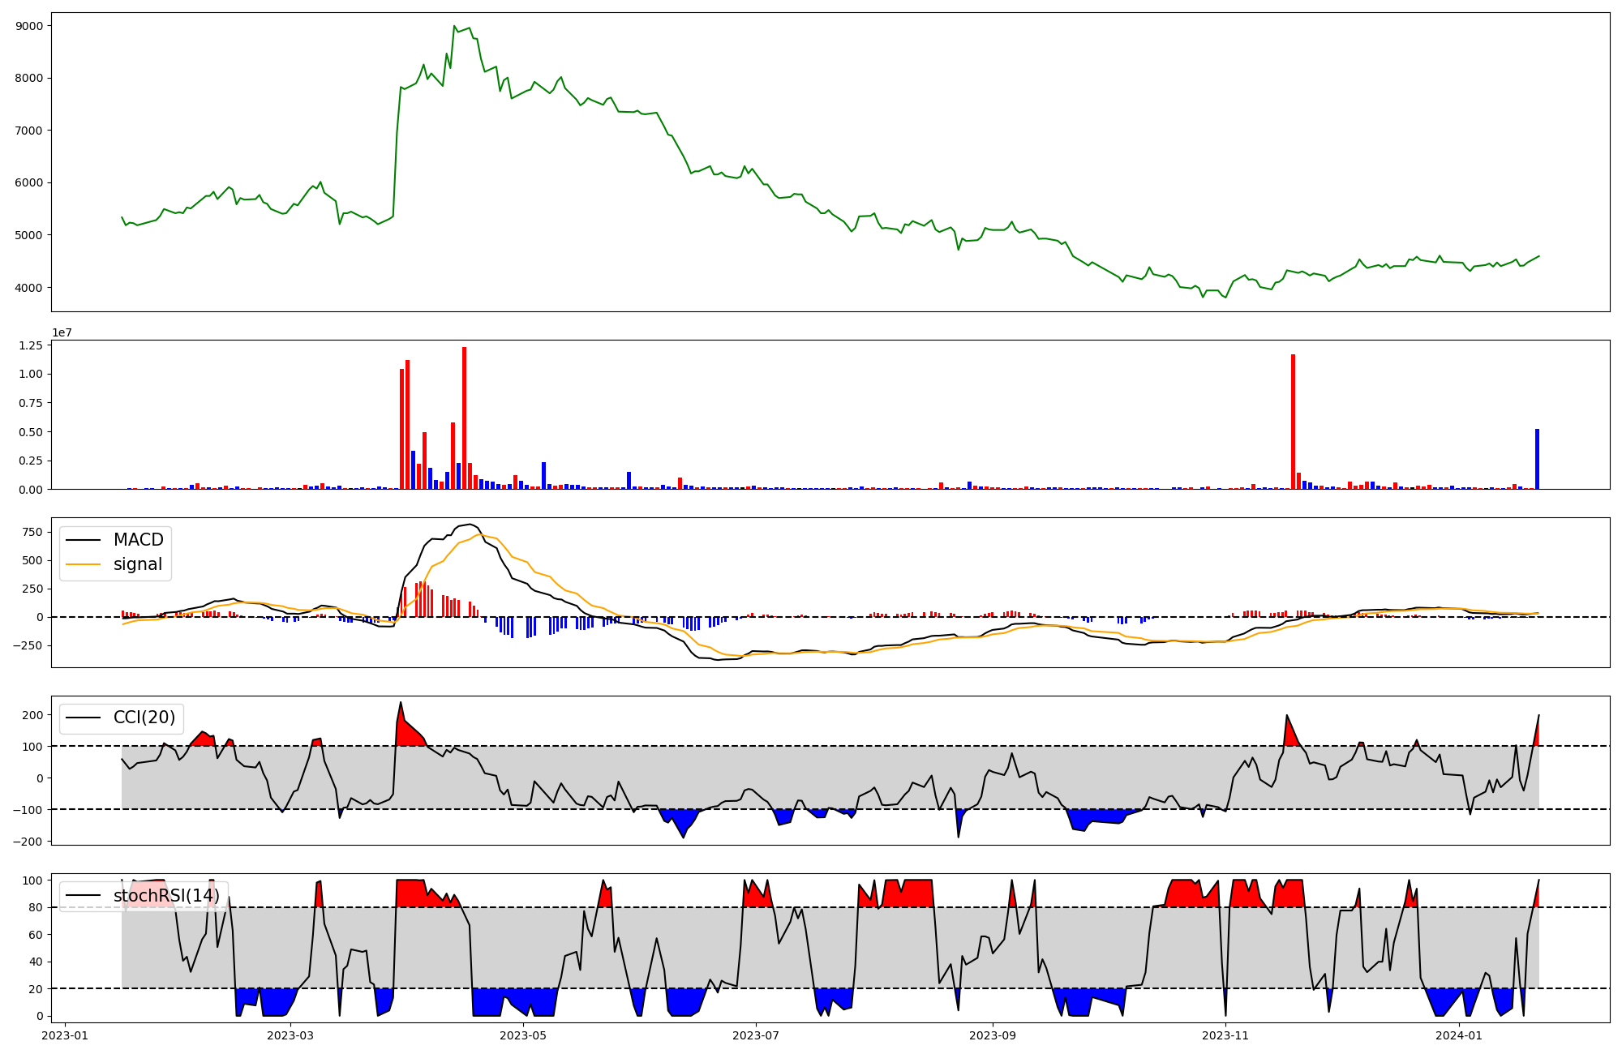Click the red volume spike in late November

coord(1293,422)
